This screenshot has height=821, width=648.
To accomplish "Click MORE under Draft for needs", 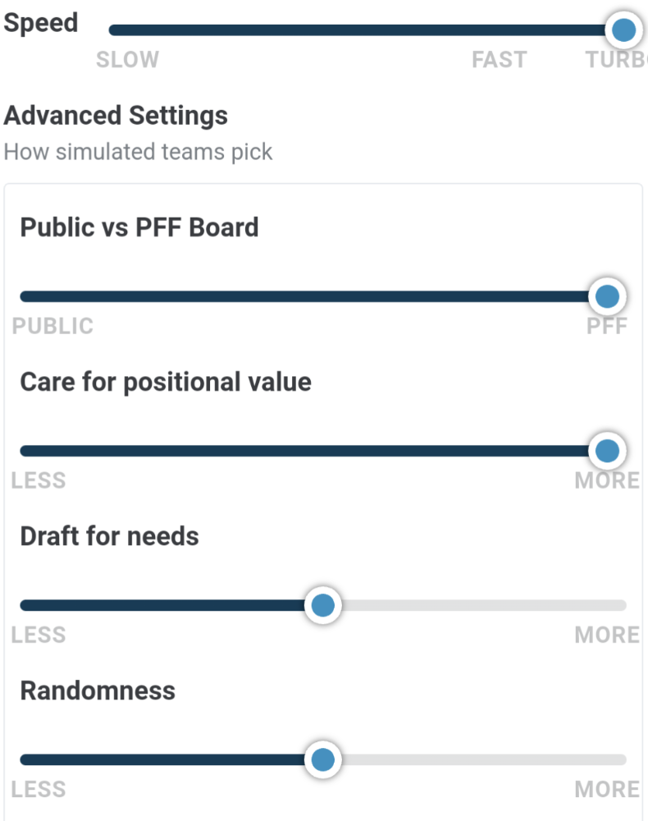I will point(607,635).
